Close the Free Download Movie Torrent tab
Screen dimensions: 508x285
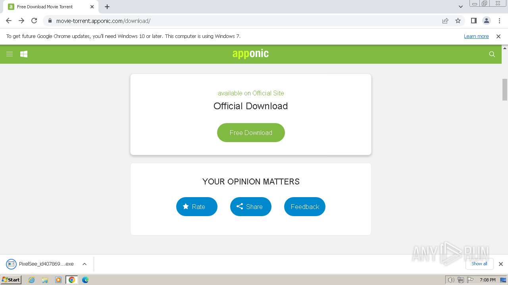pos(92,7)
